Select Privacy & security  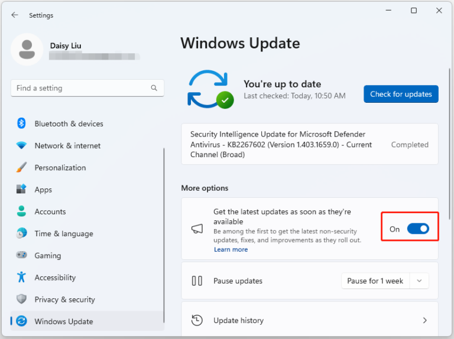[87, 299]
